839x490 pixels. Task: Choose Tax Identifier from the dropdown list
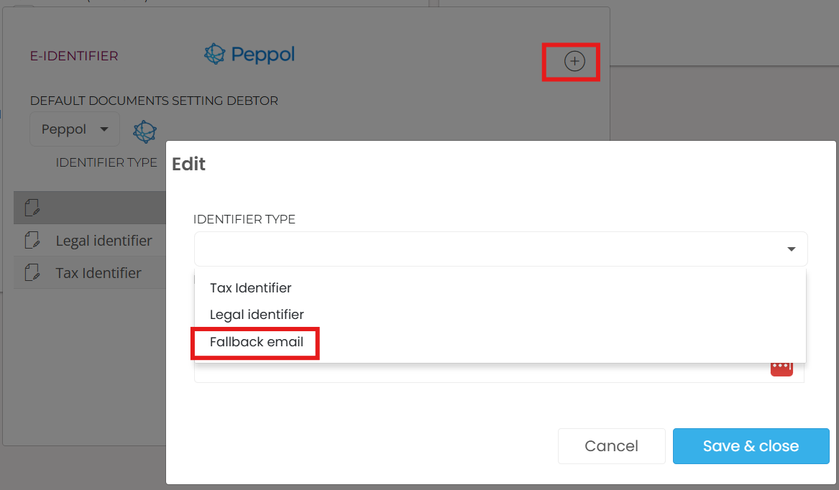coord(251,288)
